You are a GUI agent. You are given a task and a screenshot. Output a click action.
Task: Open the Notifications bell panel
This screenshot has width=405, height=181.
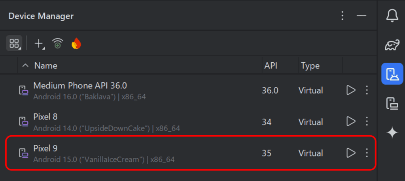click(x=392, y=16)
